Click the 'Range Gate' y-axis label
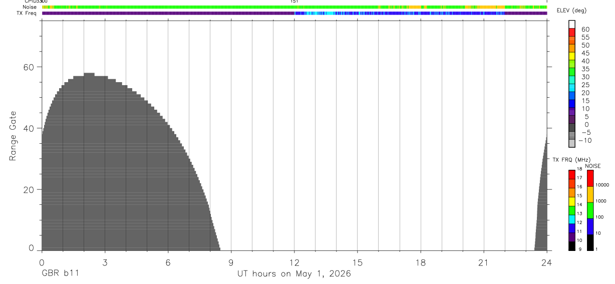 tap(13, 136)
